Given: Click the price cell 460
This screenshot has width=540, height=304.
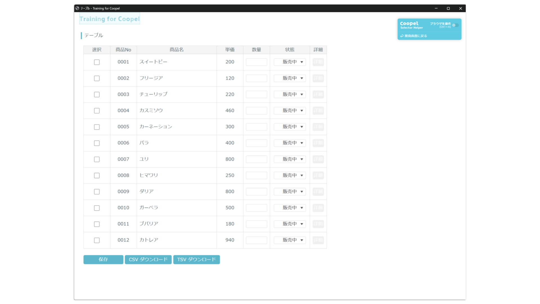Looking at the screenshot, I should 230,111.
